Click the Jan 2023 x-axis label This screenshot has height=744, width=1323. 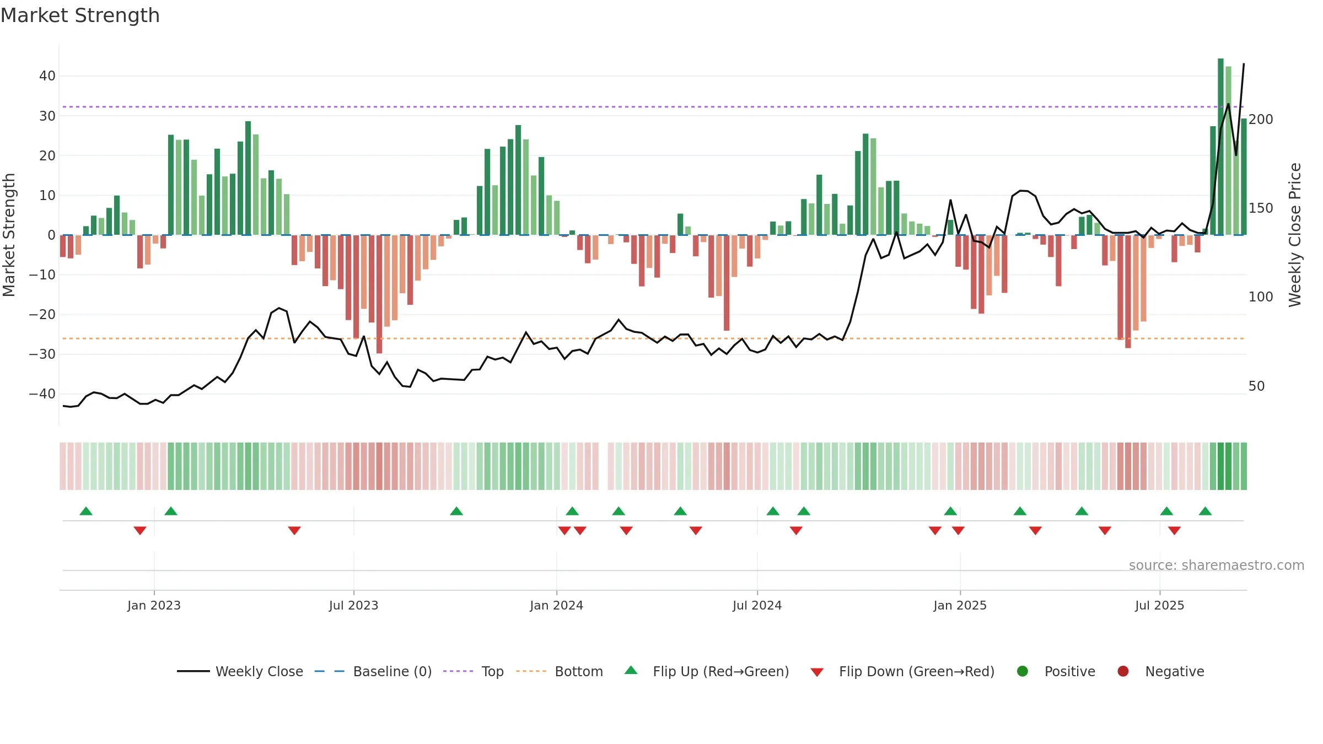point(154,605)
